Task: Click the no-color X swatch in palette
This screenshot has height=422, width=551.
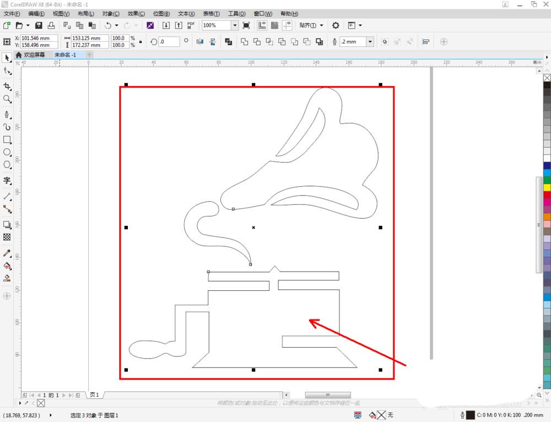Action: pyautogui.click(x=547, y=78)
